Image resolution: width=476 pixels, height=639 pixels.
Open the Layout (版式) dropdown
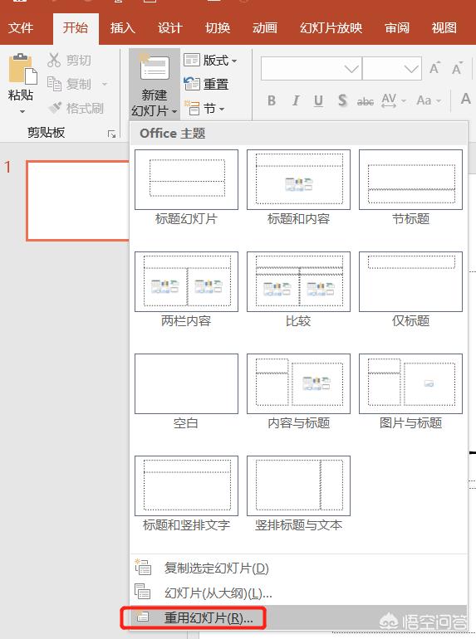[x=210, y=61]
